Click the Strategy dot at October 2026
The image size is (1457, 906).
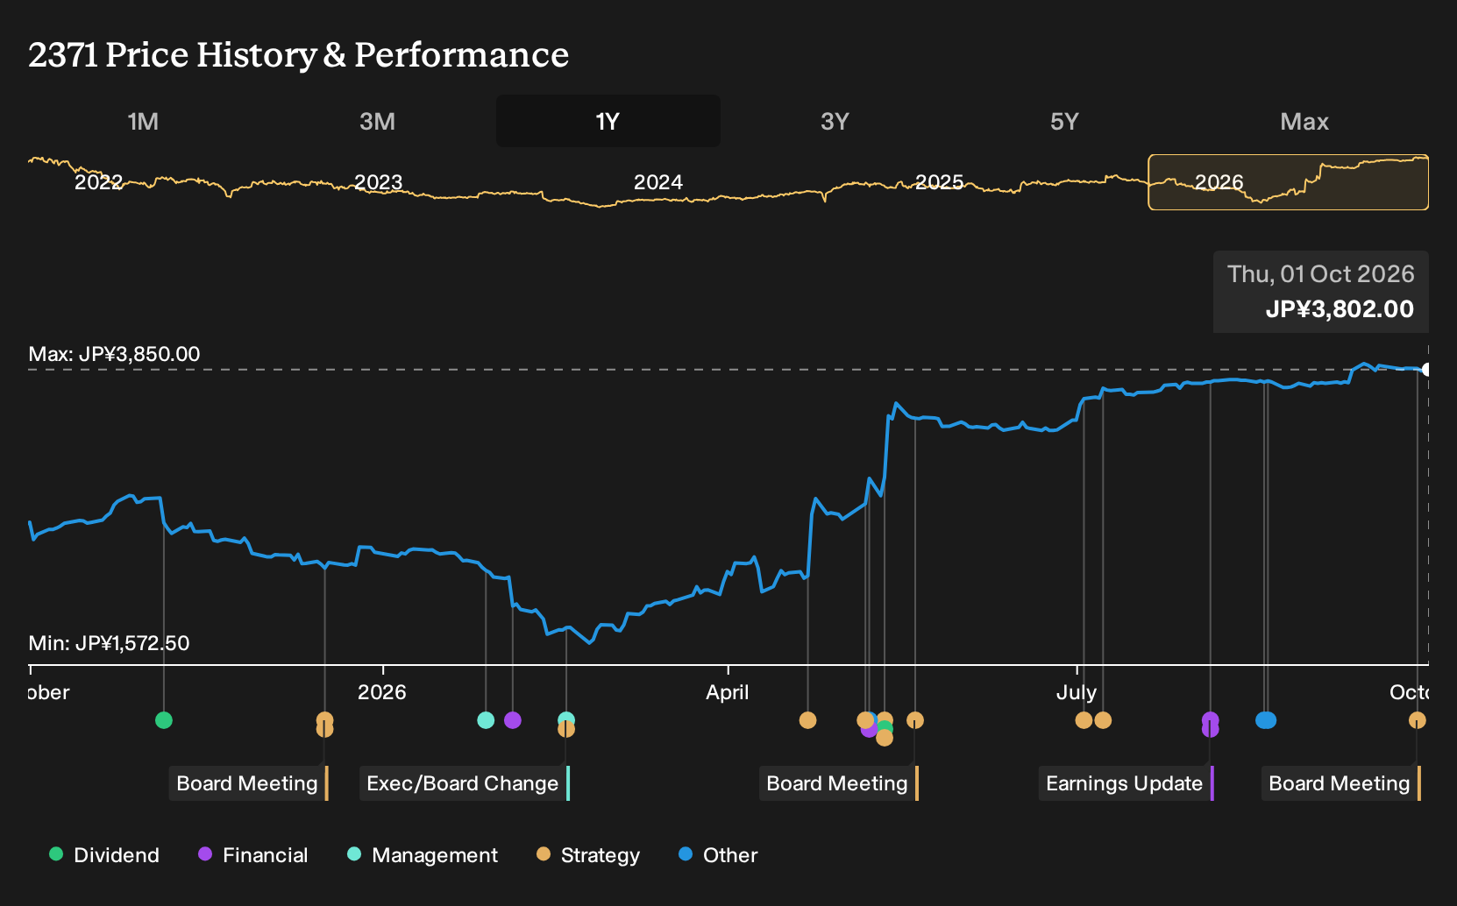(x=1417, y=720)
